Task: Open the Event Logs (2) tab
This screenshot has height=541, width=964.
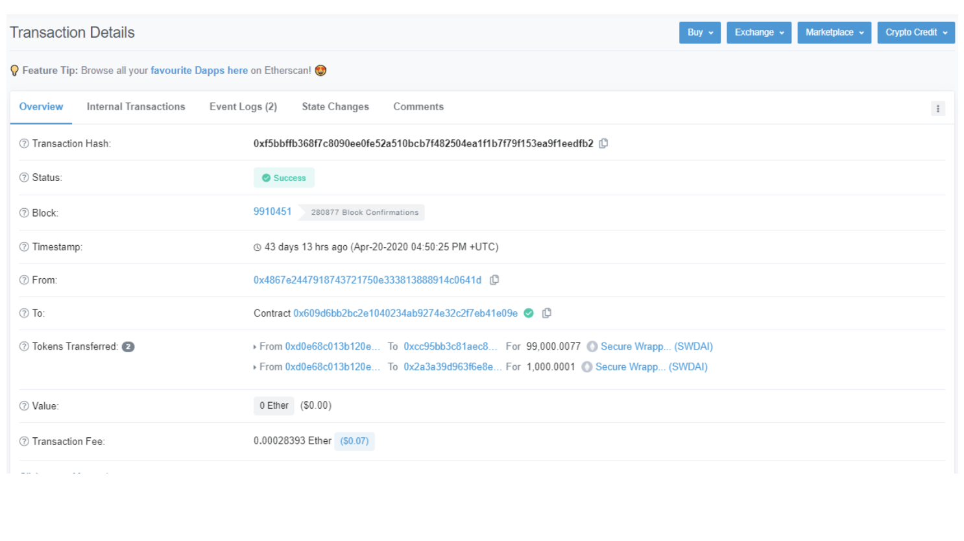Action: (243, 107)
